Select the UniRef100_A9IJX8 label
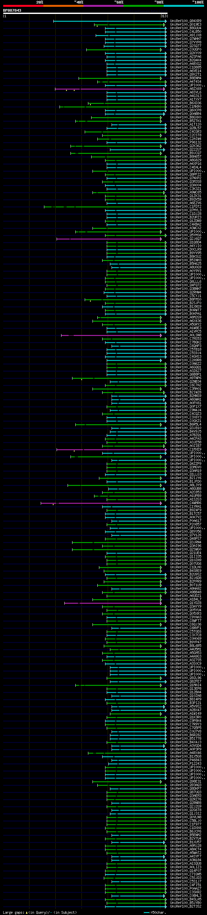 185,35
